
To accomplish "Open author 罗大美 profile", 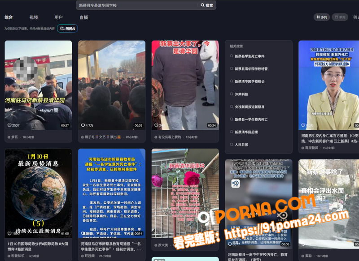I will [161, 245].
